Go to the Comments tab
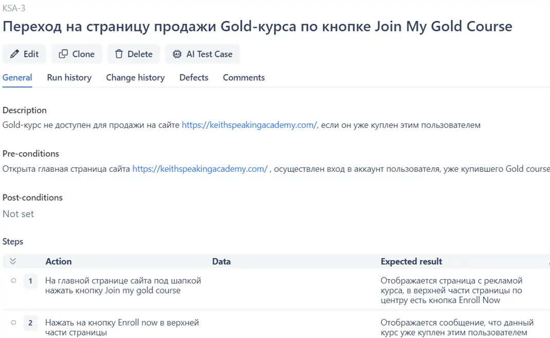The image size is (550, 338). (x=244, y=77)
